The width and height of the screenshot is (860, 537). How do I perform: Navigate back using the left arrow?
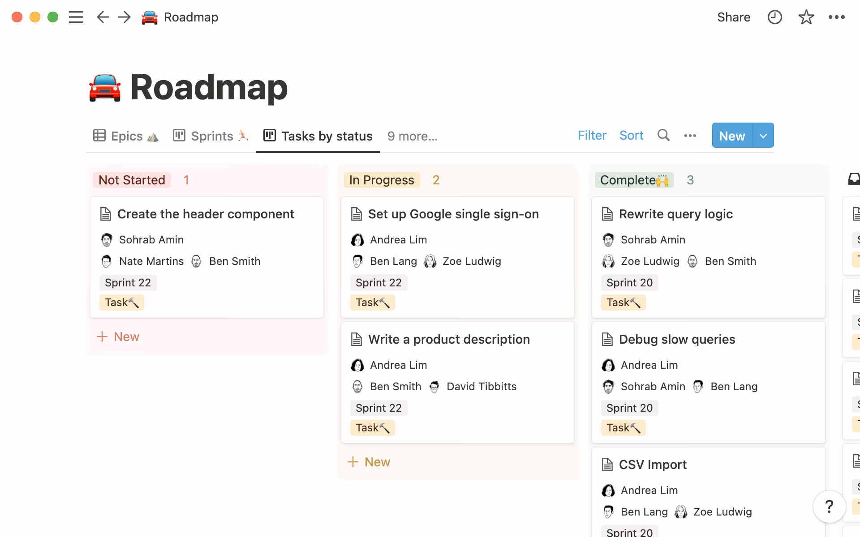pyautogui.click(x=103, y=17)
